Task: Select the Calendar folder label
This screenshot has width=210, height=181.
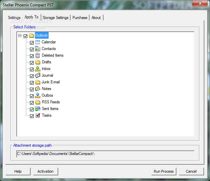Action: 49,42
